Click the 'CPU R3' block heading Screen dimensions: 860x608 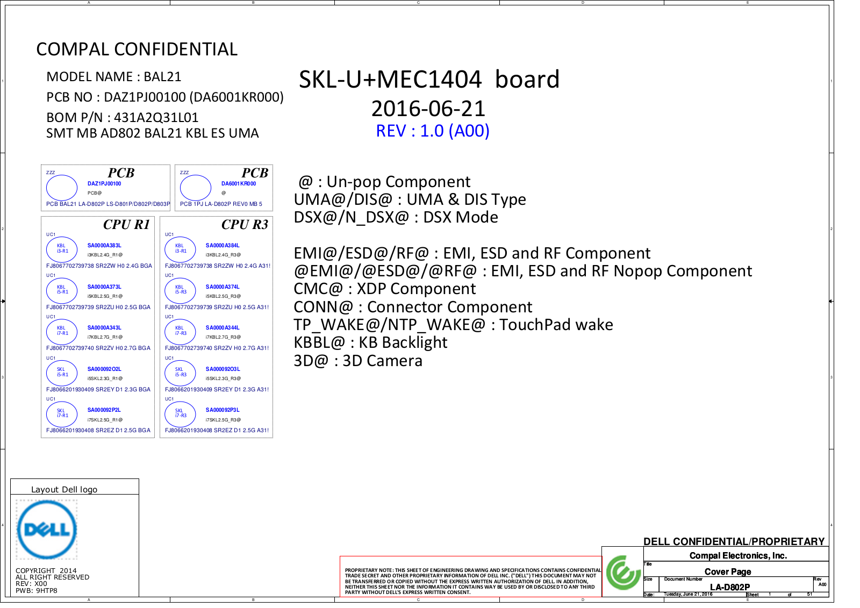point(245,225)
